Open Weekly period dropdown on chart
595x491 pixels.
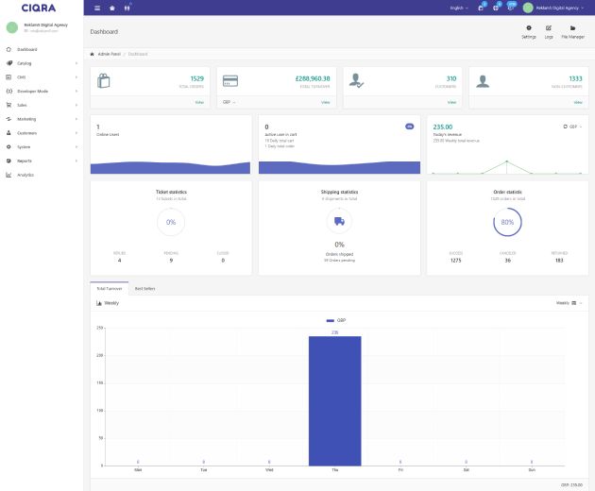pos(569,303)
